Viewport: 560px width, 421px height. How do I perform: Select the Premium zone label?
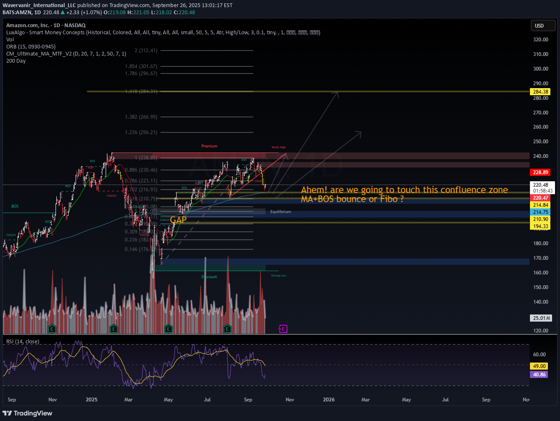coord(209,146)
